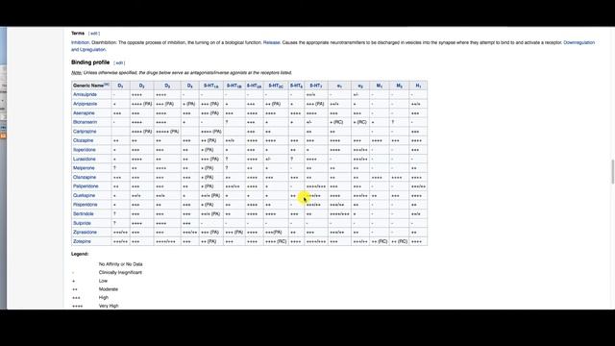This screenshot has width=615, height=346.
Task: Click the 5-HT2A column header link
Action: coord(254,86)
